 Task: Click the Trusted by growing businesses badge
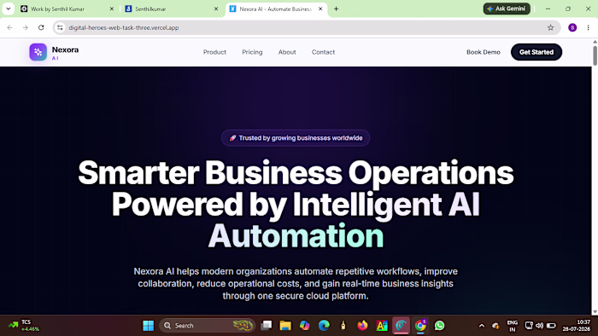coord(296,138)
